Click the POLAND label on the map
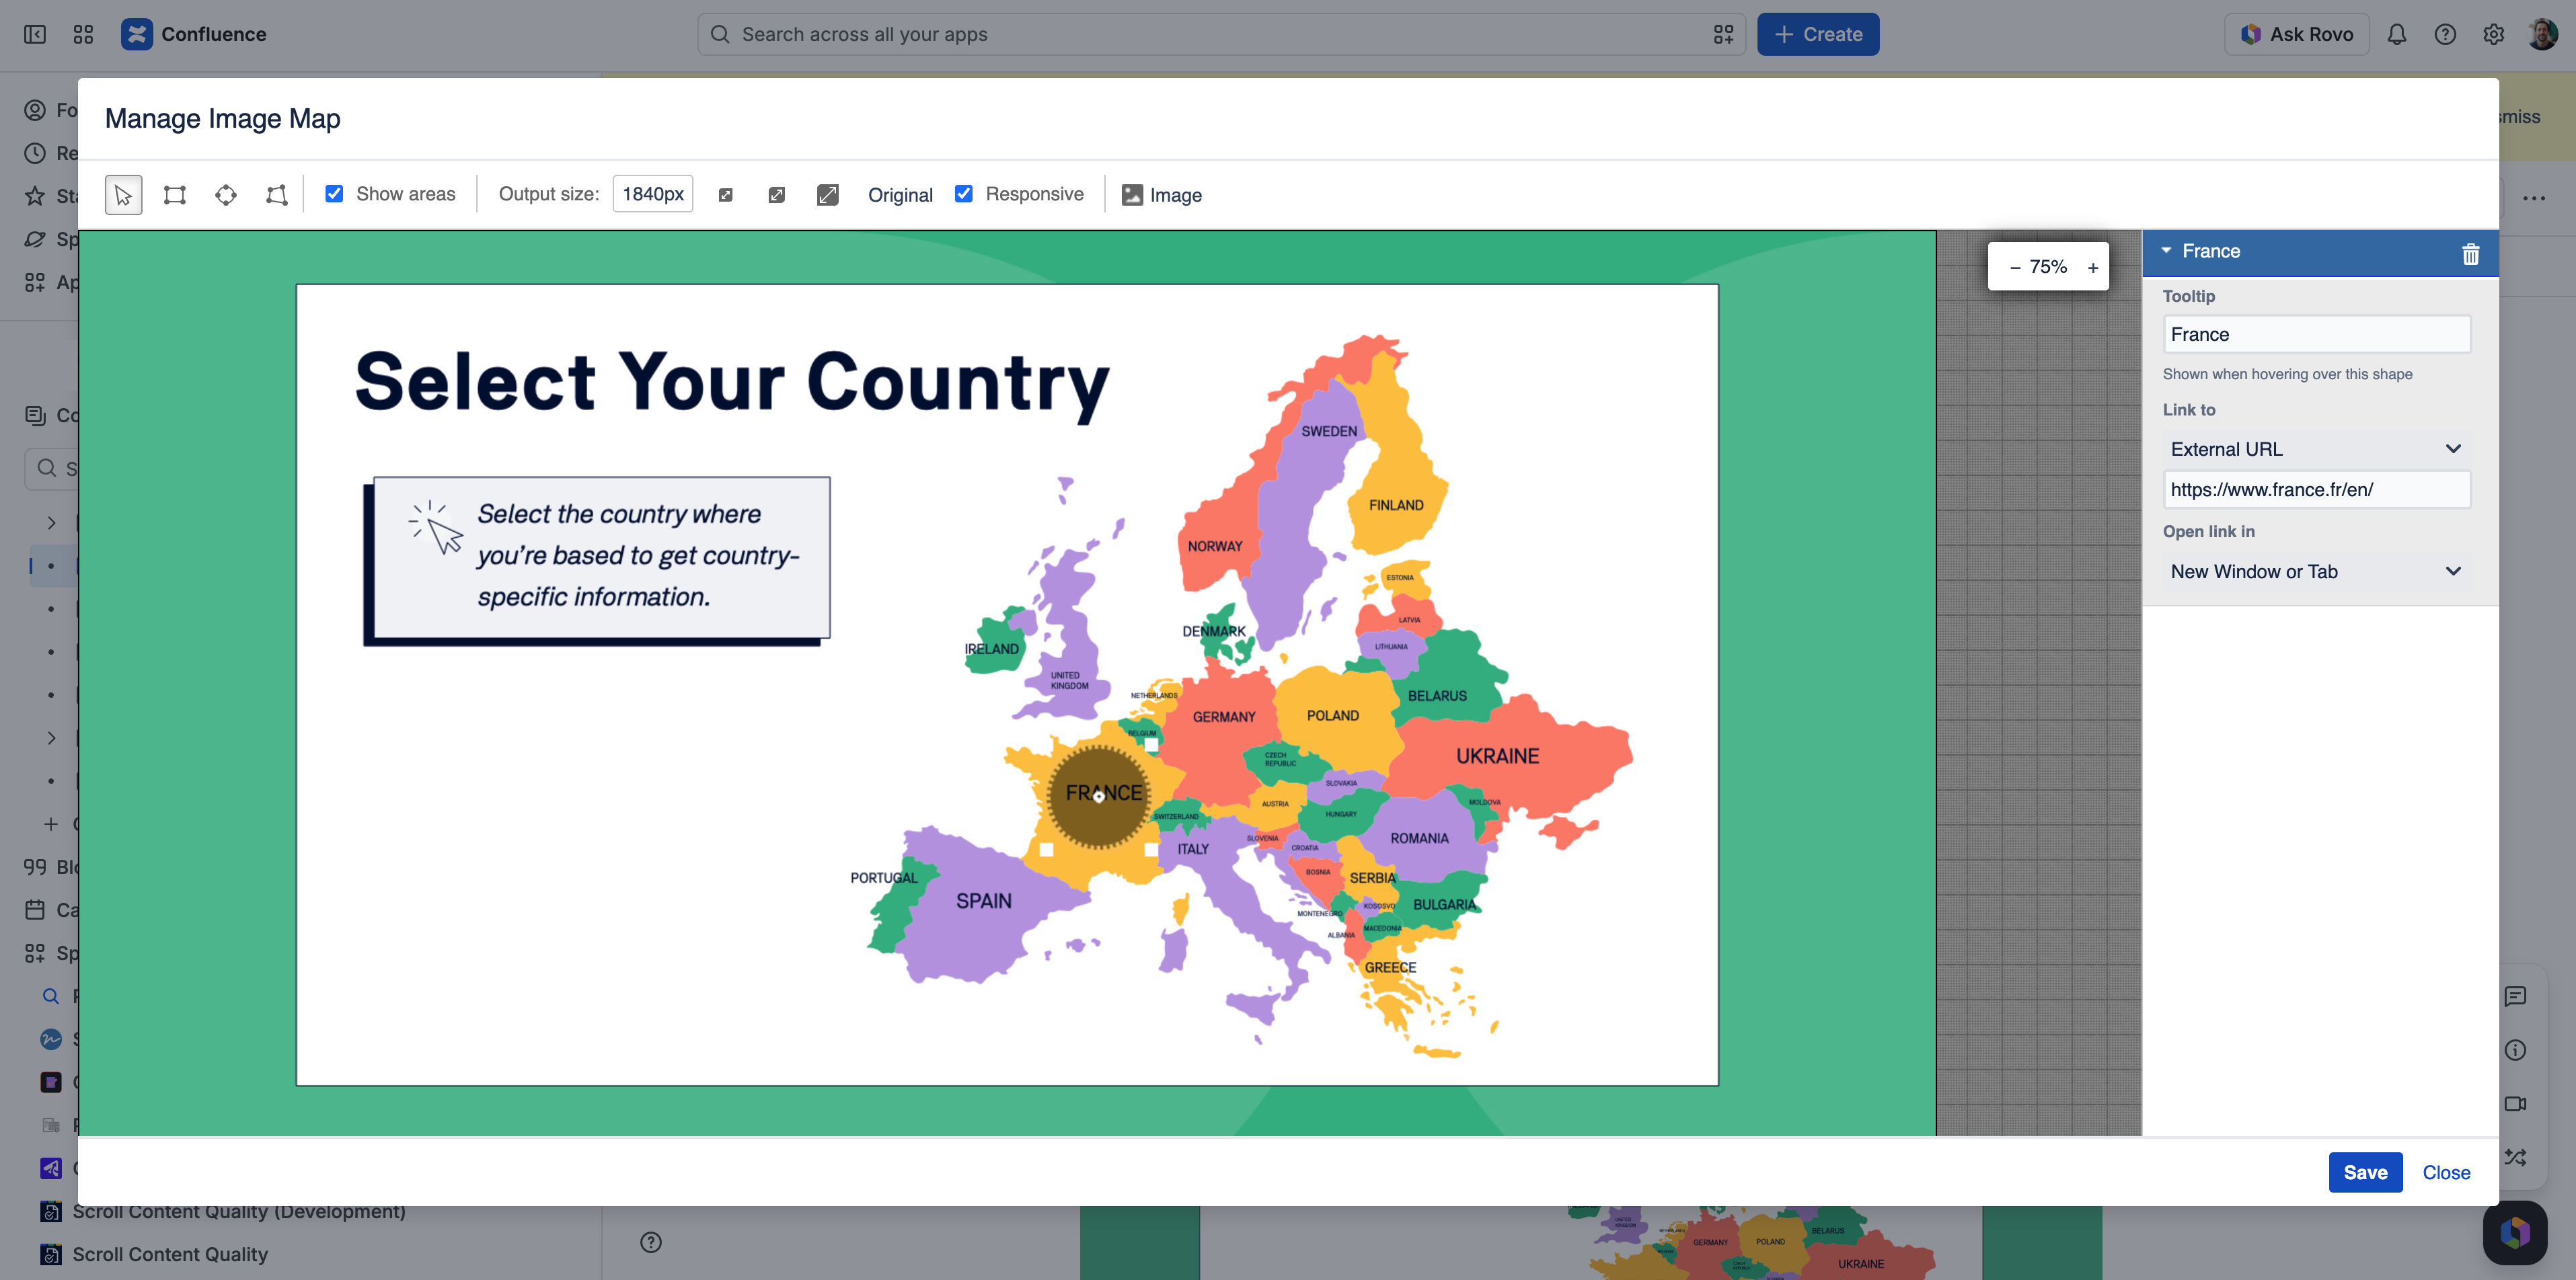The image size is (2576, 1280). 1333,715
